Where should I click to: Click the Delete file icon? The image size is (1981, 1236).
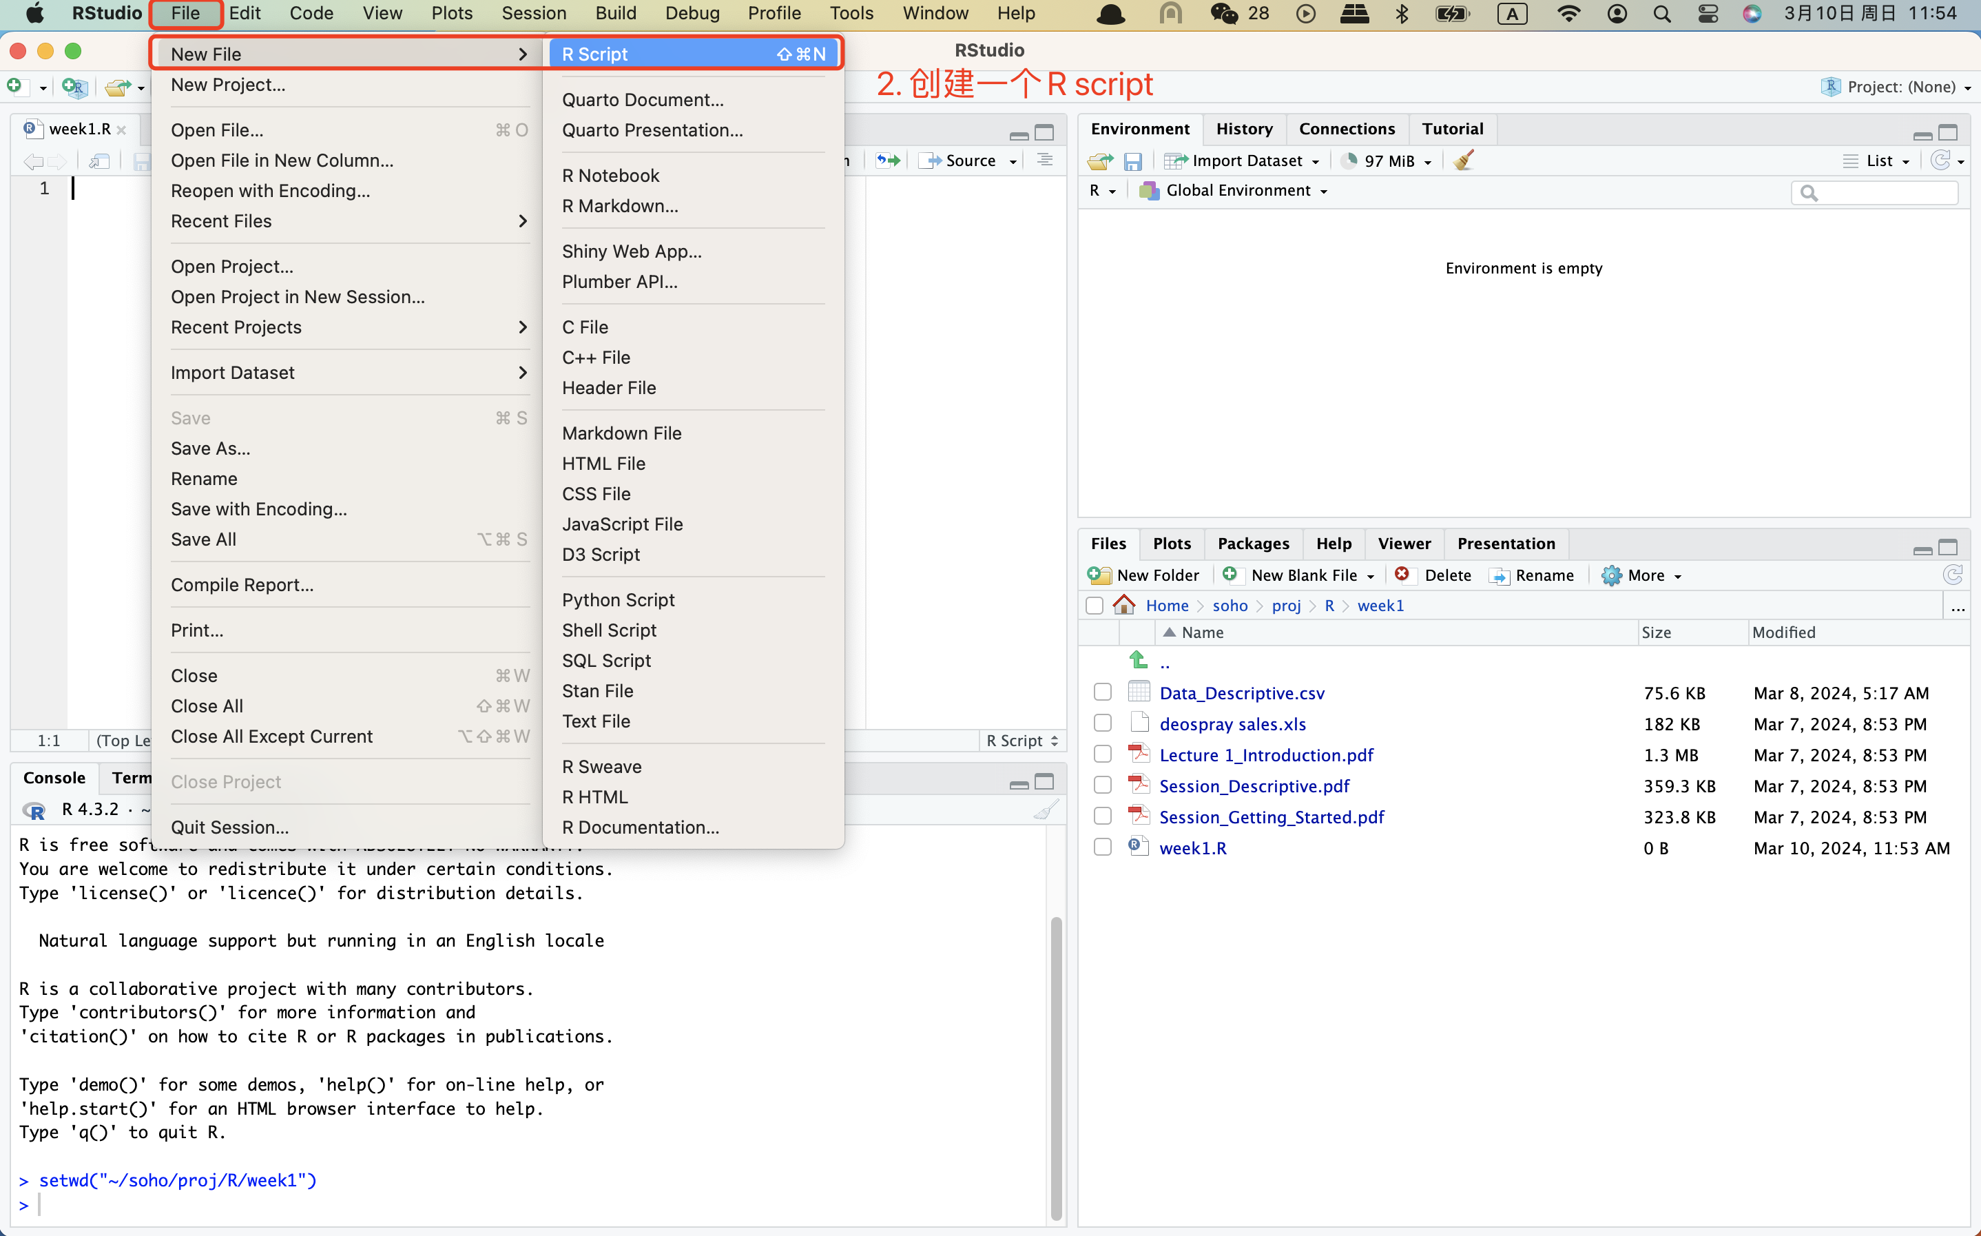click(1402, 575)
